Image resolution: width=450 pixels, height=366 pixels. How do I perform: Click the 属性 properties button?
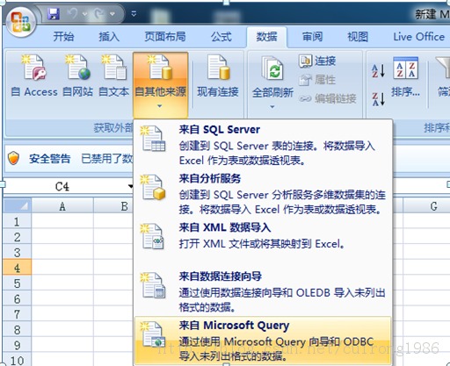pyautogui.click(x=317, y=79)
